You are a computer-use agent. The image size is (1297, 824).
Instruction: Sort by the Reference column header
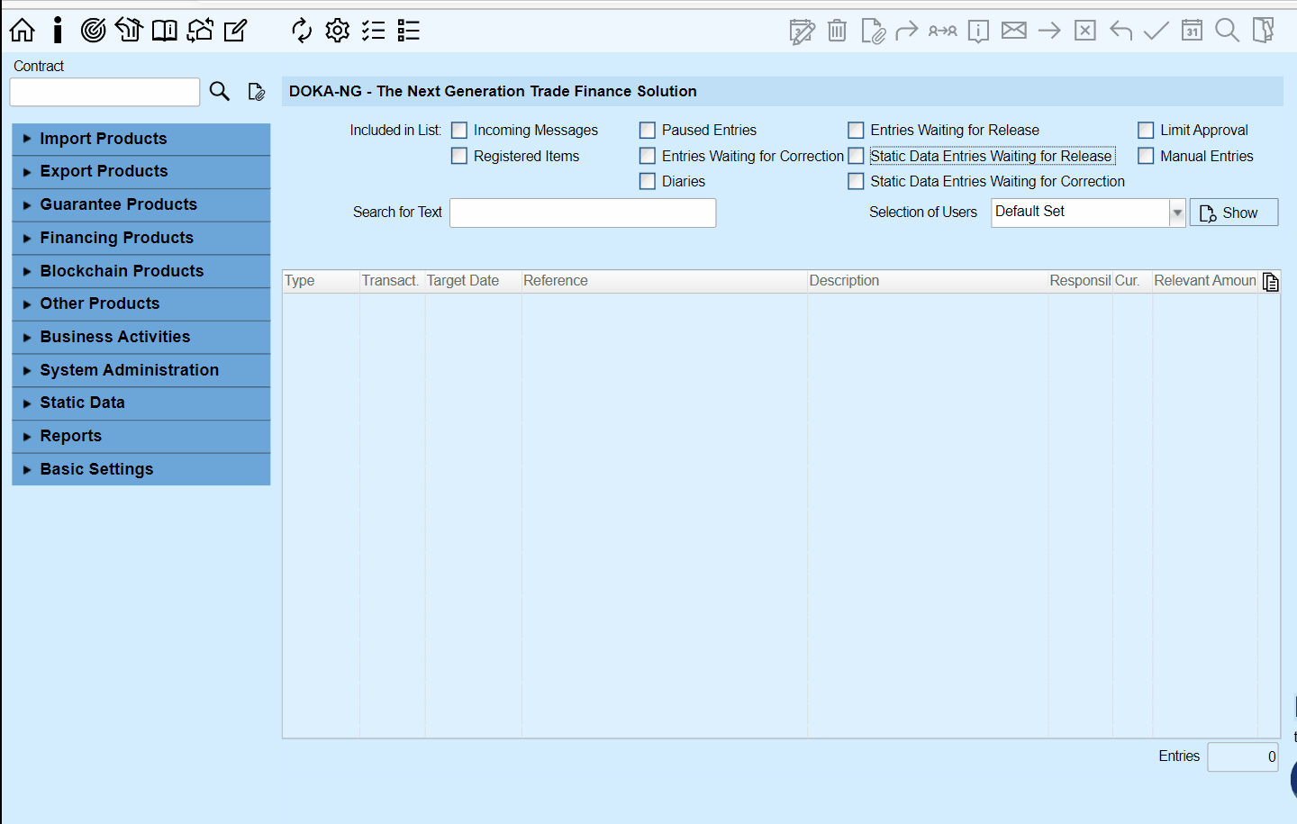664,281
